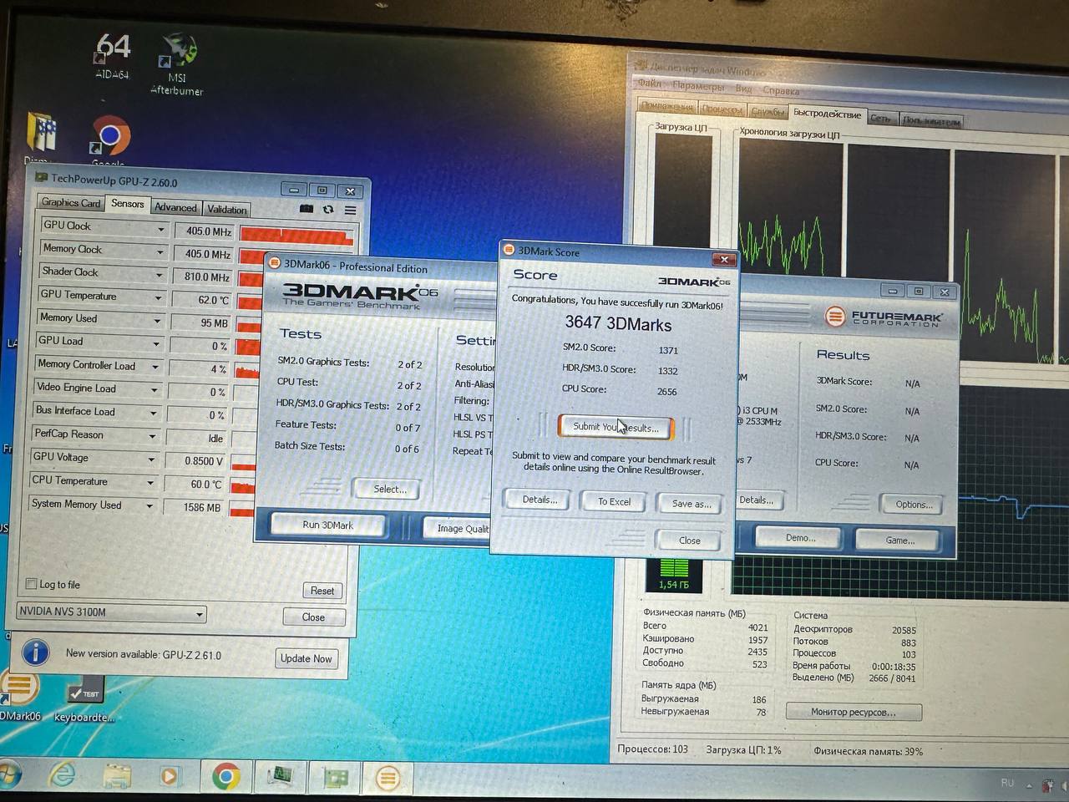The width and height of the screenshot is (1069, 802).
Task: Open Файл menu in Task Manager
Action: [x=650, y=83]
